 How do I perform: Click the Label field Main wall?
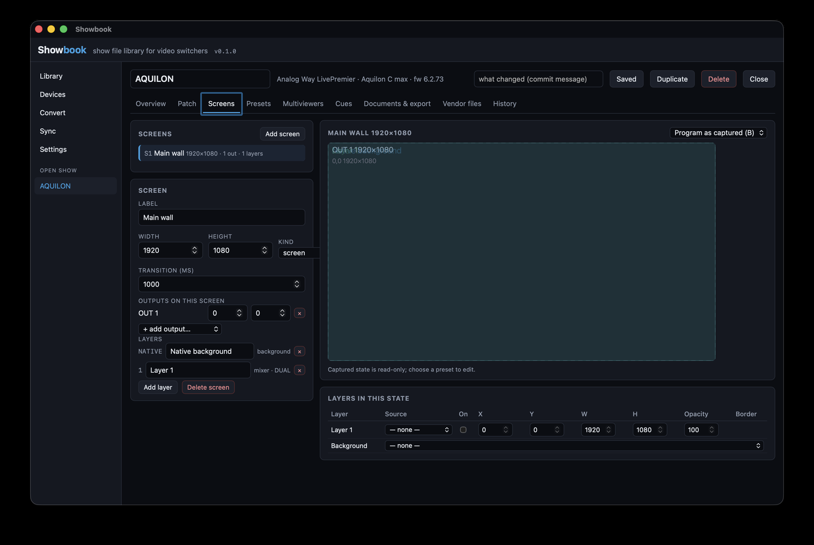(222, 218)
